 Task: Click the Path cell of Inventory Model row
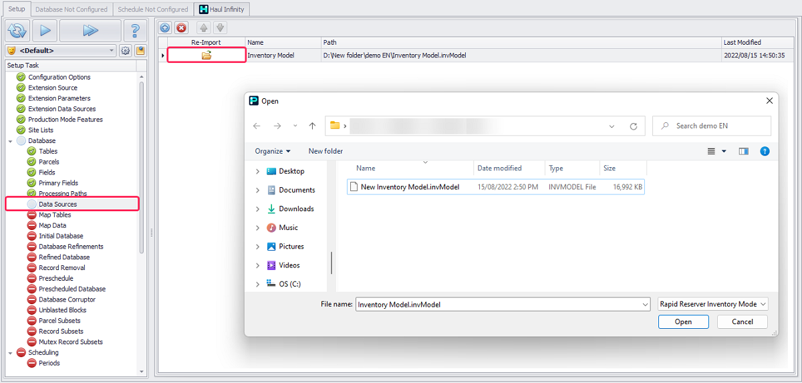pyautogui.click(x=521, y=55)
